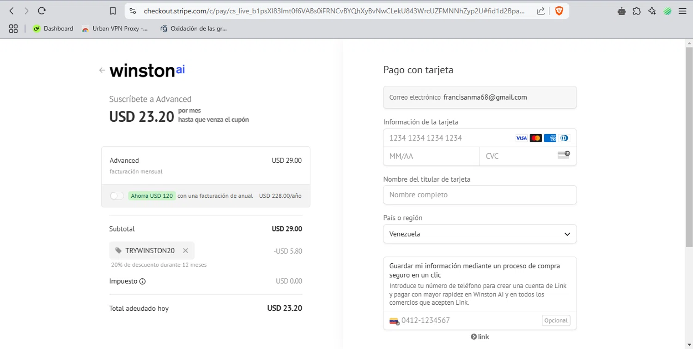Open the Oxidación de las gr... bookmark
Viewport: 693px width, 349px height.
tap(194, 29)
